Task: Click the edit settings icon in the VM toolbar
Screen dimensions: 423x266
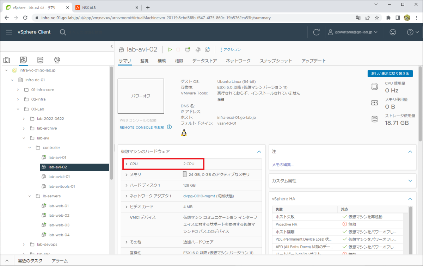Action: [x=198, y=50]
